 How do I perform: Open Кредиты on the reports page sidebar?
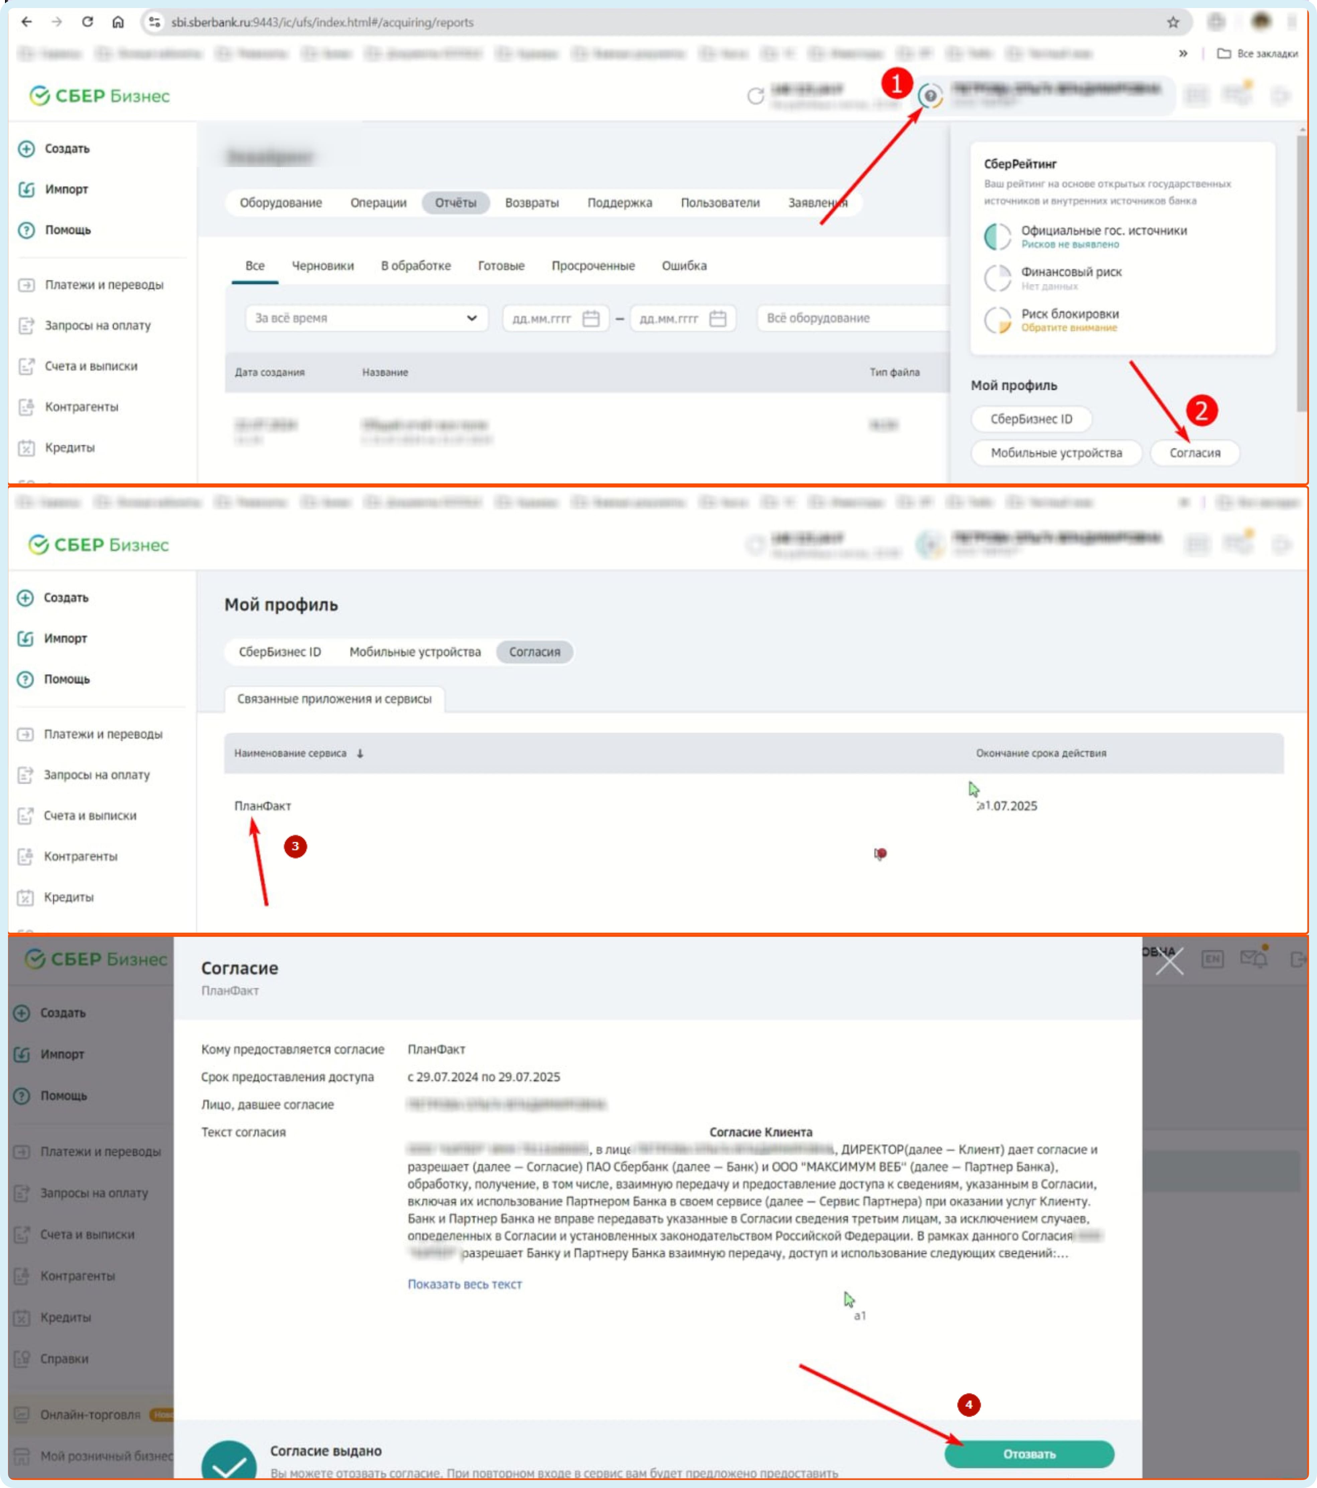(57, 448)
